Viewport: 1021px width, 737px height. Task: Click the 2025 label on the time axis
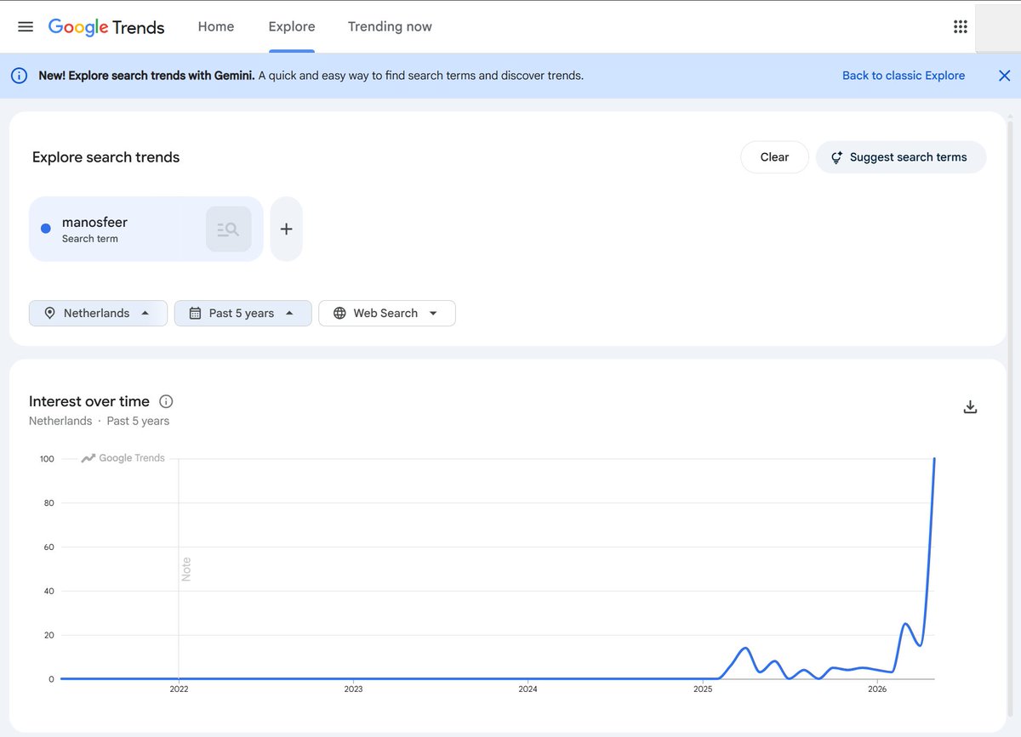coord(703,689)
